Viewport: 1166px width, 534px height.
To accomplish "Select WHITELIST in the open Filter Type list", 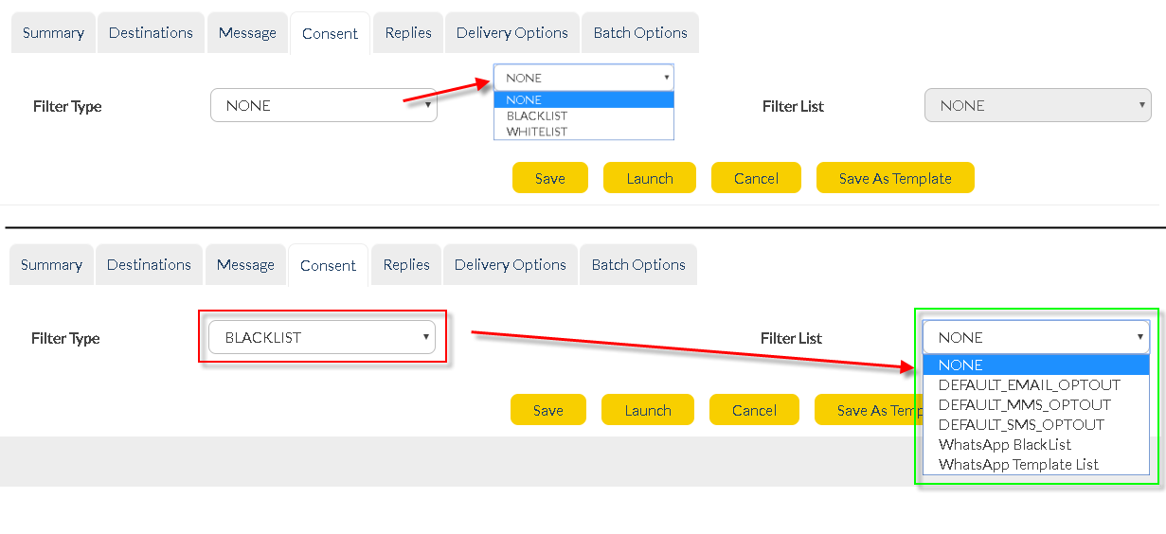I will click(x=537, y=132).
